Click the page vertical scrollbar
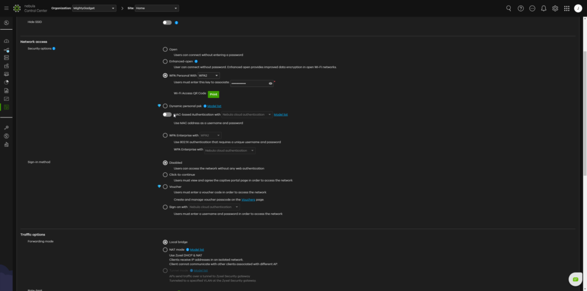Image resolution: width=587 pixels, height=291 pixels. [585, 112]
